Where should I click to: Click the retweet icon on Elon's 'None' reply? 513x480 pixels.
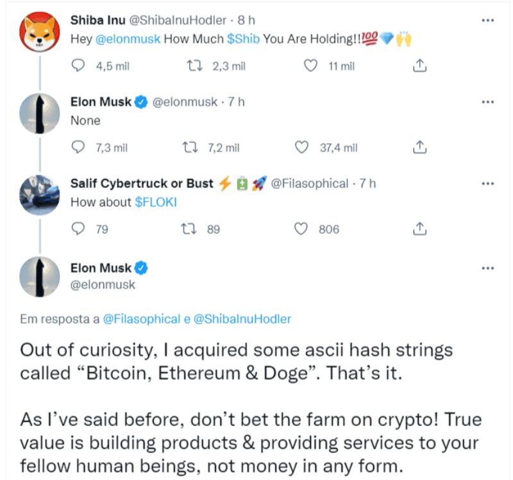click(190, 146)
